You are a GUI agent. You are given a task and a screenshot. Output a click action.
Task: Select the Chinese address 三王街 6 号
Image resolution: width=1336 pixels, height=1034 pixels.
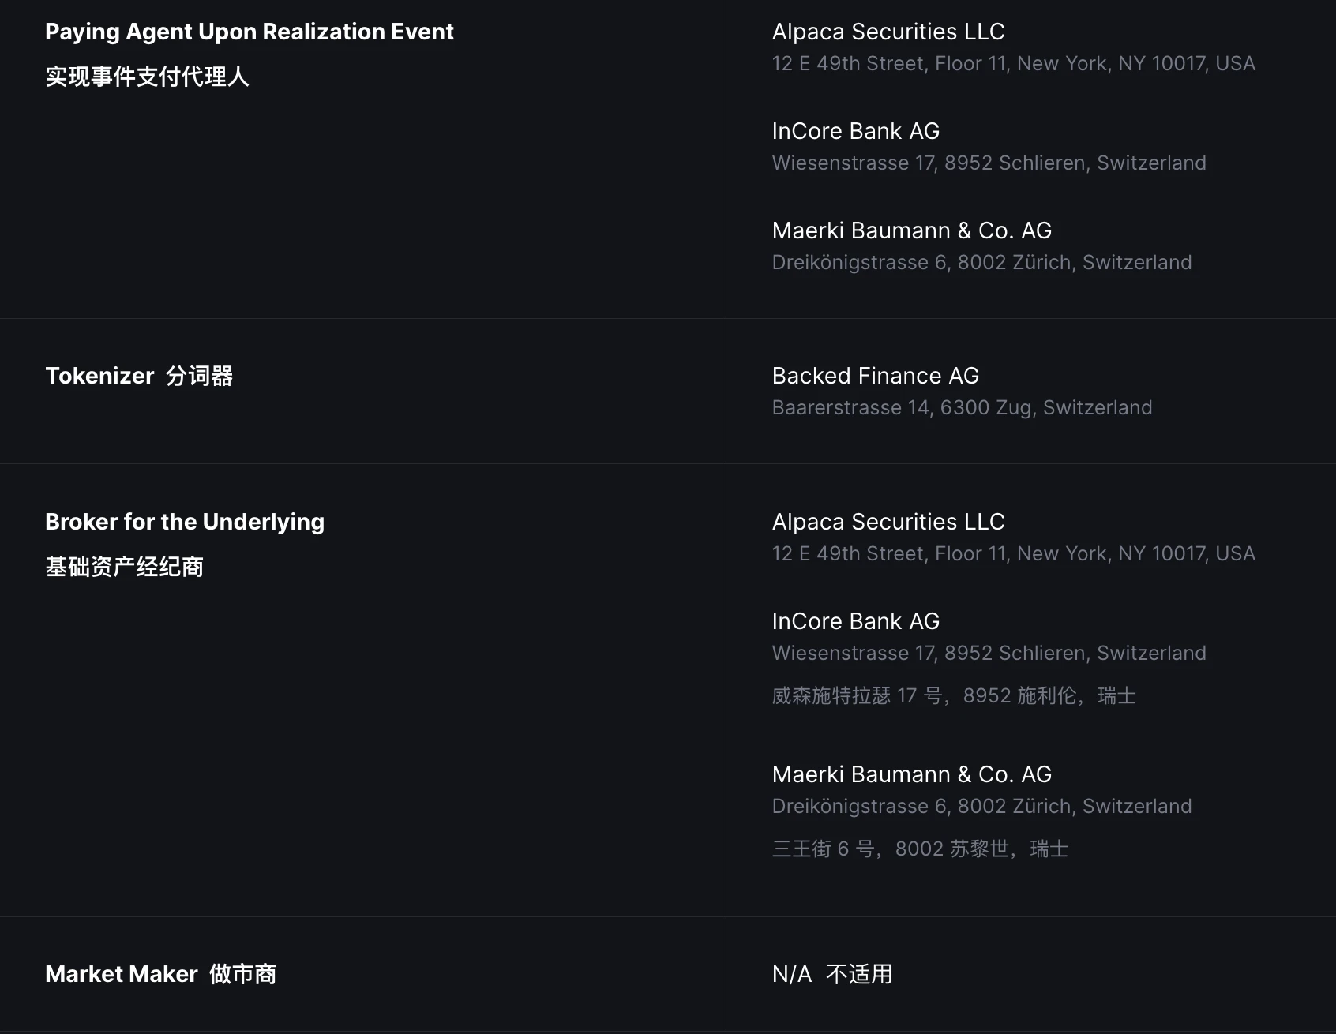point(920,849)
